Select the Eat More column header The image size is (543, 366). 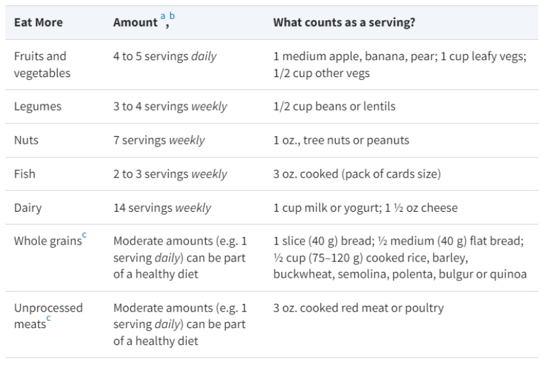[x=39, y=22]
